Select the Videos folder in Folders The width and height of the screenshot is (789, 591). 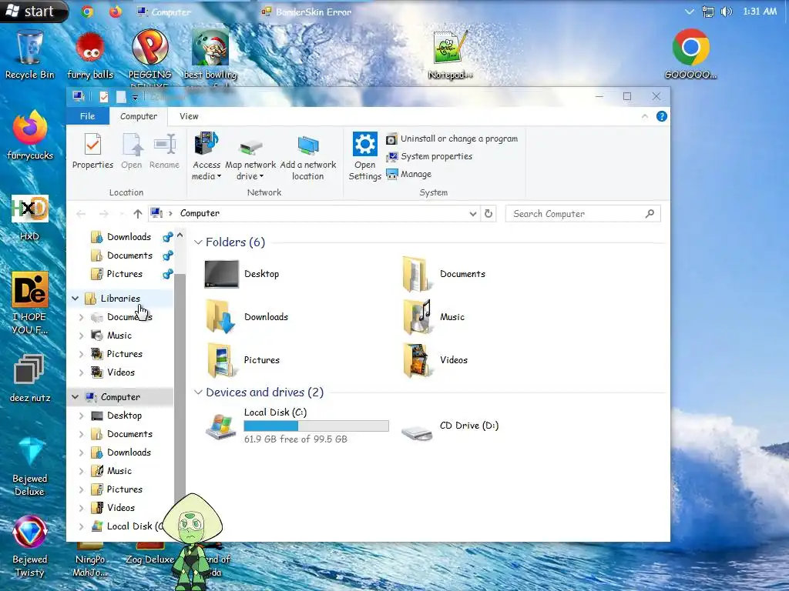click(435, 360)
